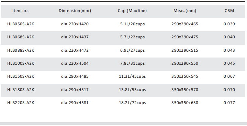247x126 pixels.
Task: Click capacity 11.3L/45cups
Action: tap(132, 76)
